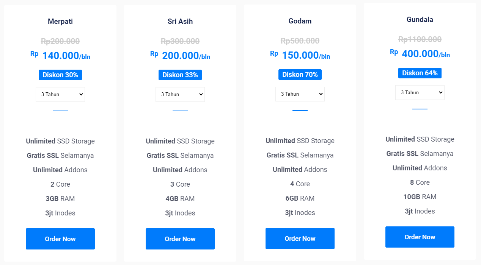Select the Diskon 70% badge
481x265 pixels.
(300, 75)
